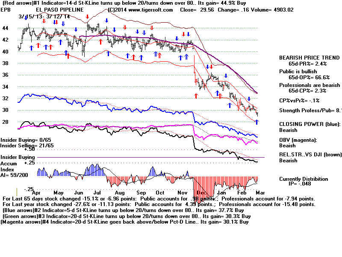Click the -.25 accumulation scale label
This screenshot has height=257, width=342.
pos(29,189)
